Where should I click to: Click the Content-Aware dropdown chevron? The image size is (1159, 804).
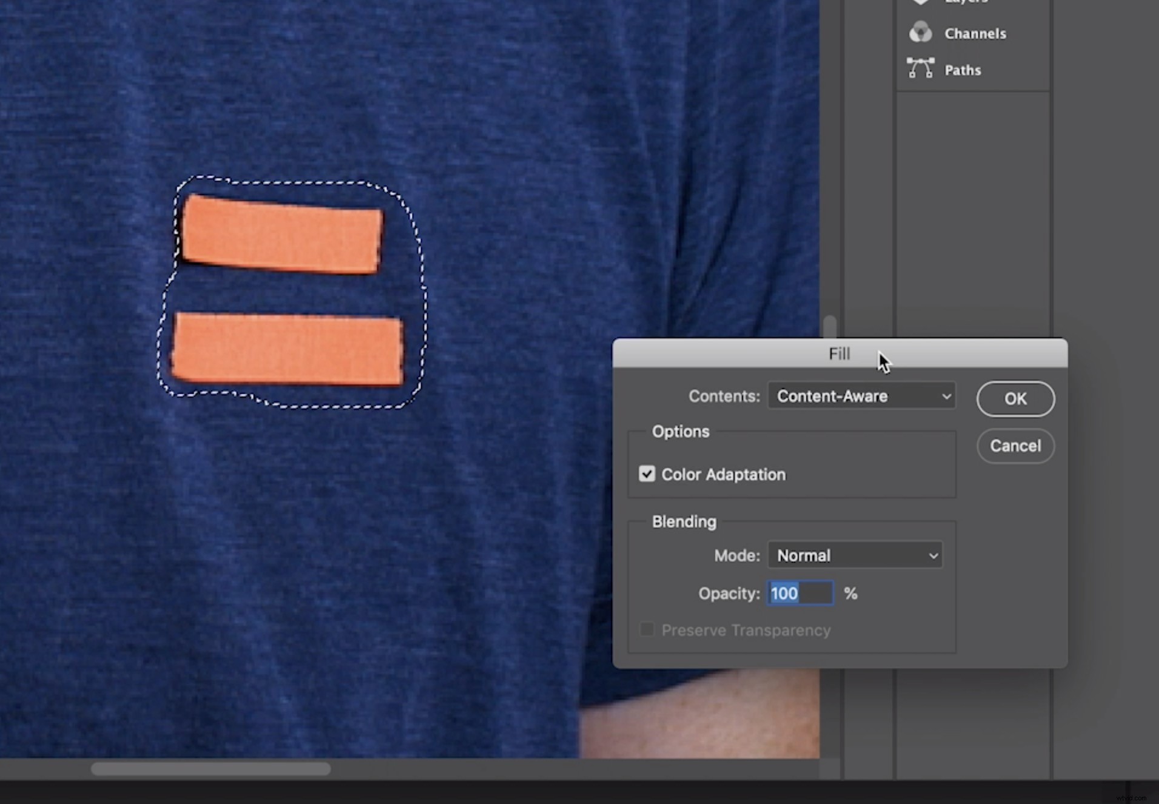point(947,396)
